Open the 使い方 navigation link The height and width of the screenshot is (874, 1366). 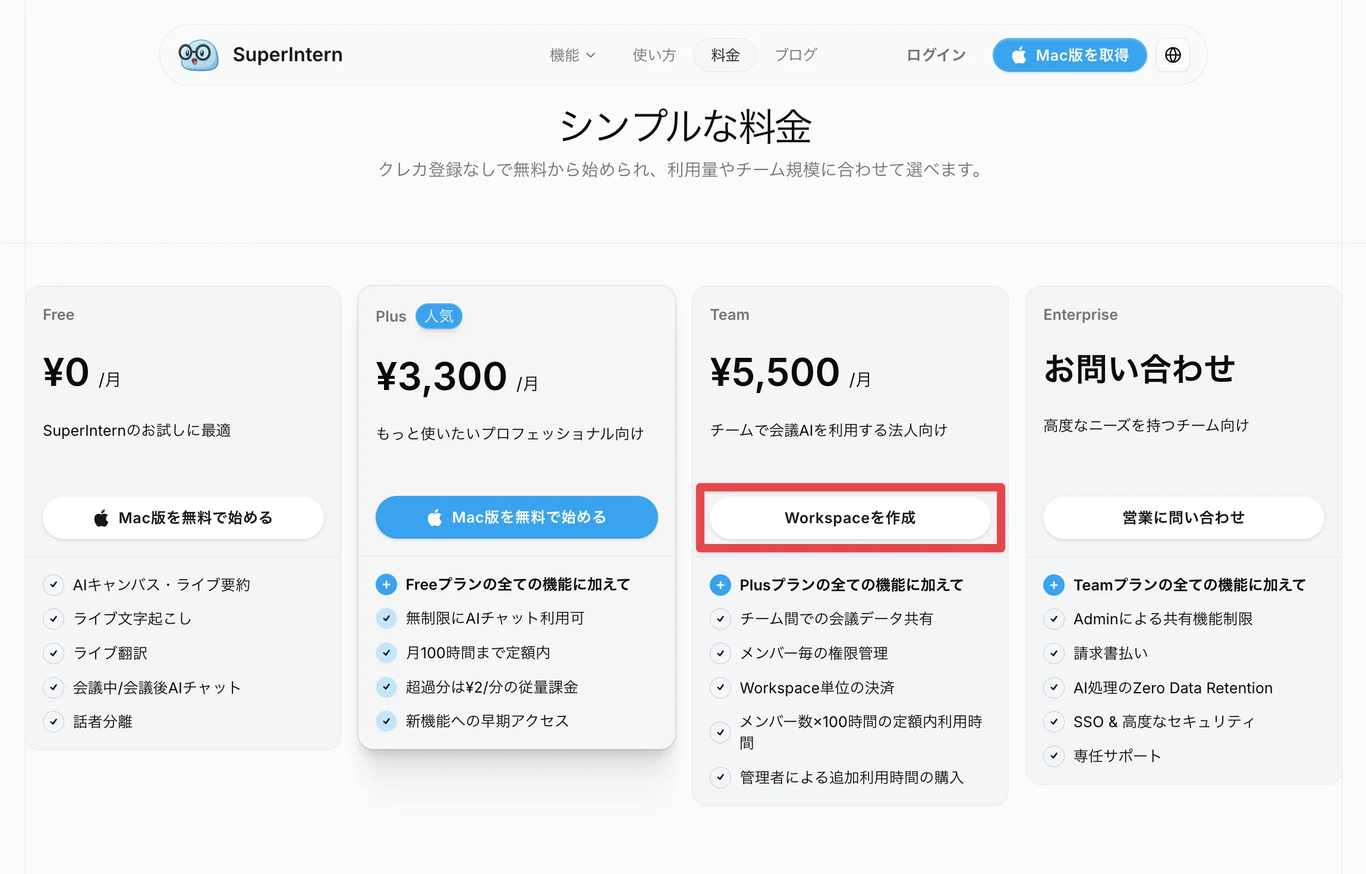point(654,55)
